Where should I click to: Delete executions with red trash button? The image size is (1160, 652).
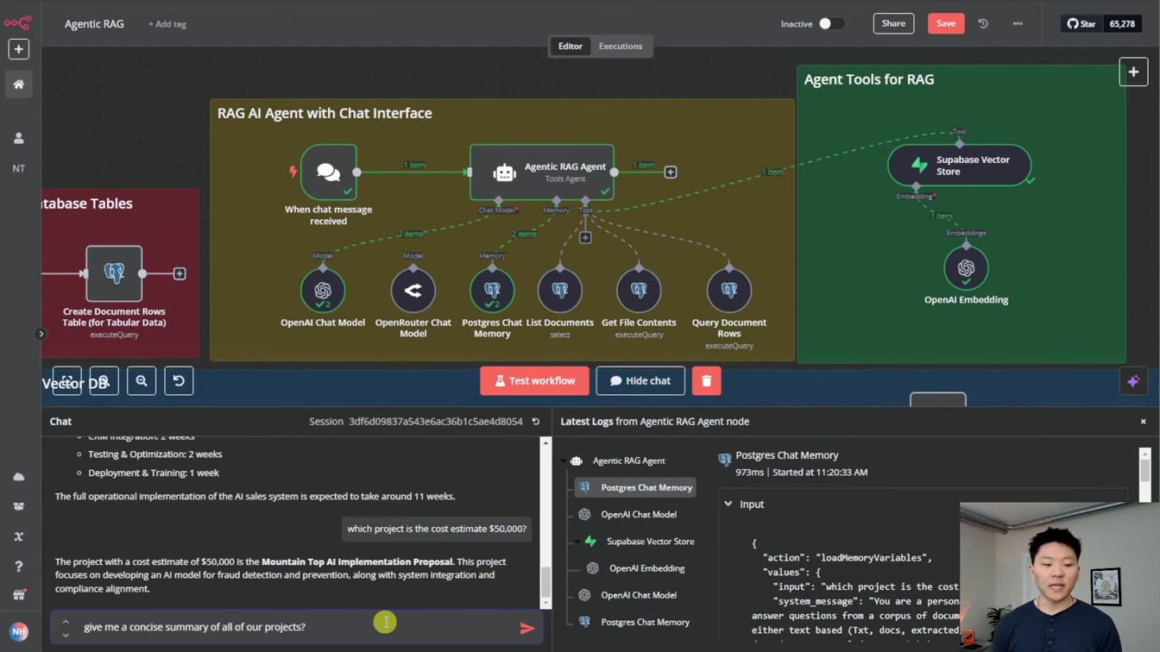pyautogui.click(x=706, y=381)
